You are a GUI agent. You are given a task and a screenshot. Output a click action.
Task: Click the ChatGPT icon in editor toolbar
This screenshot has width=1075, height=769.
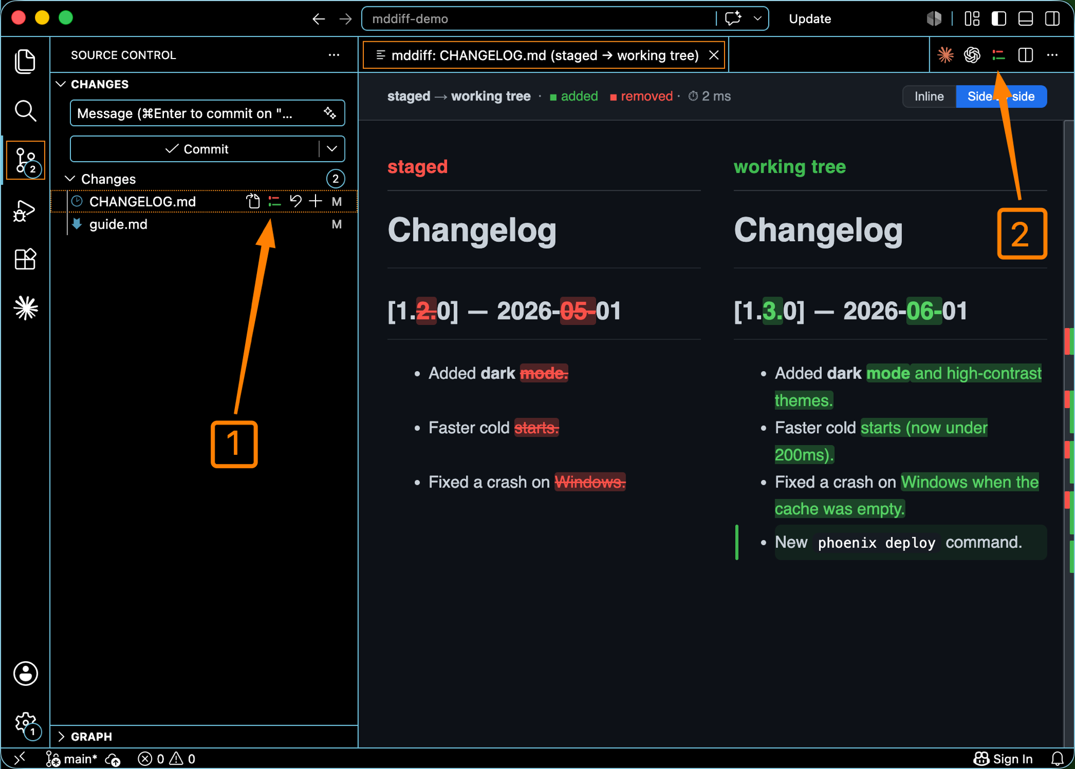pyautogui.click(x=972, y=55)
